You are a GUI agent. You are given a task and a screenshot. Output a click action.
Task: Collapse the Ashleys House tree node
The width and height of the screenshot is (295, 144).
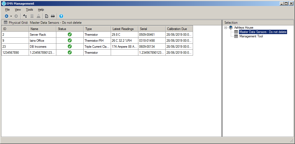click(x=226, y=28)
